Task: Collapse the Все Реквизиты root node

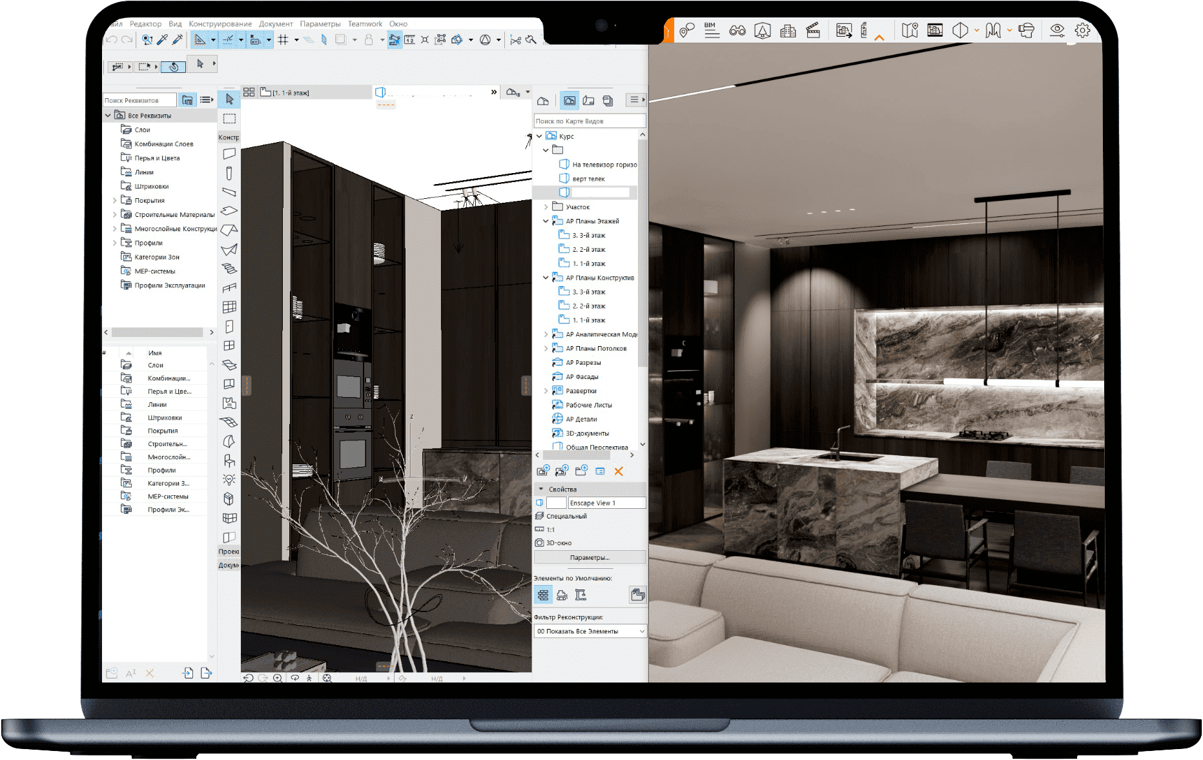Action: [108, 116]
